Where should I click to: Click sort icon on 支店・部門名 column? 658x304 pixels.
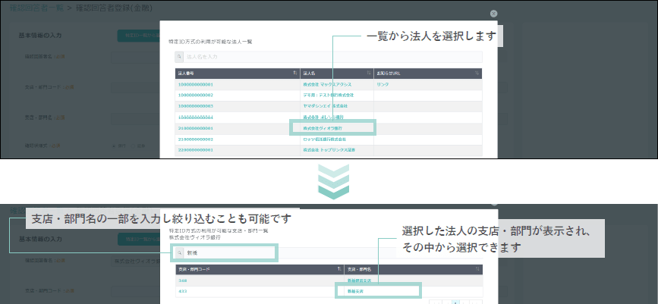pos(477,269)
